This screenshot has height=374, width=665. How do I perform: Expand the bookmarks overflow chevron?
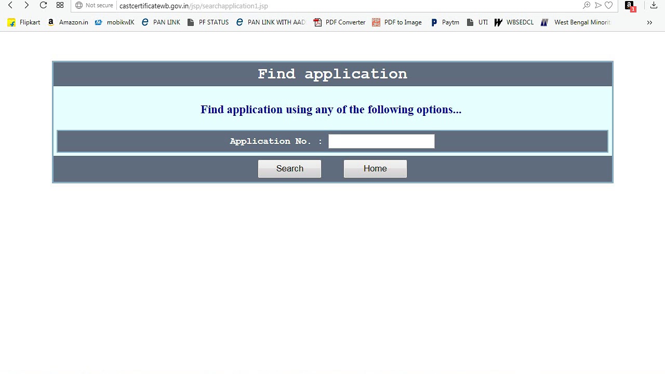click(649, 22)
